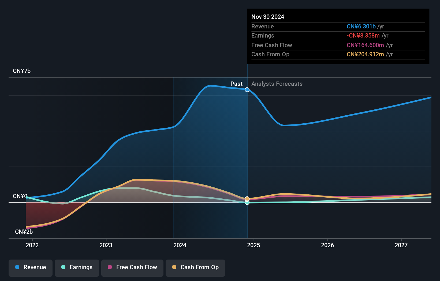Select the Analysts Forecasts tab label
Image resolution: width=440 pixels, height=281 pixels.
click(x=277, y=84)
